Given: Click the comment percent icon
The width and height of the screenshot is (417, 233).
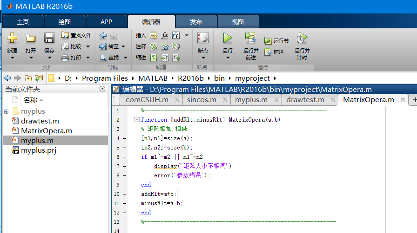Looking at the screenshot, I should pyautogui.click(x=154, y=46).
